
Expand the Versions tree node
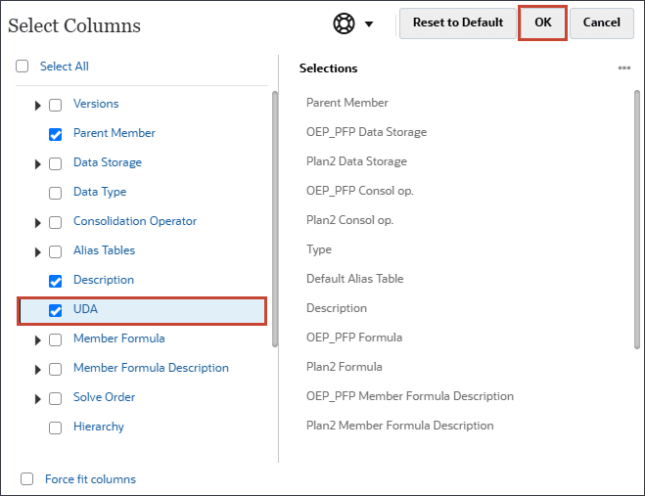point(38,105)
